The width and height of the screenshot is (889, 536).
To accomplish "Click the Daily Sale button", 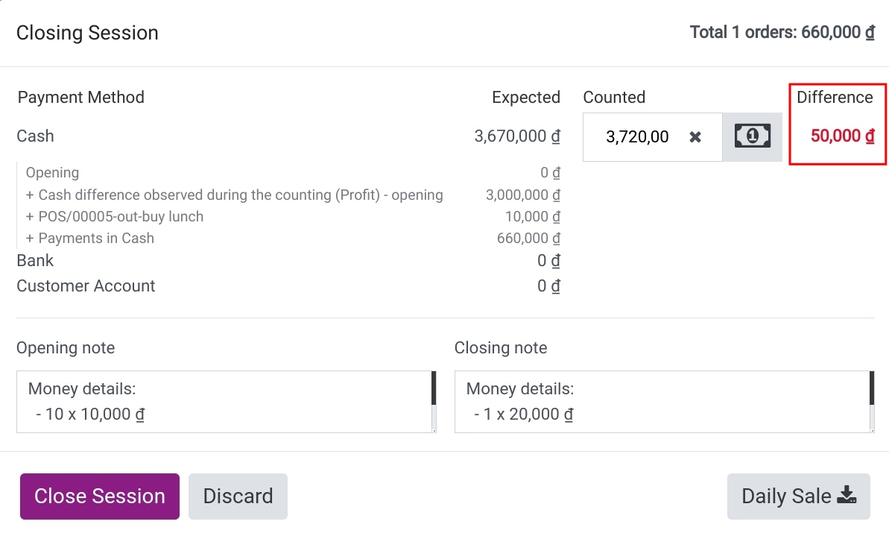I will click(798, 496).
